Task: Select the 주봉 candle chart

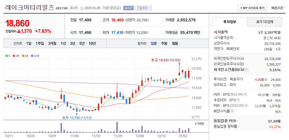Action: [164, 44]
